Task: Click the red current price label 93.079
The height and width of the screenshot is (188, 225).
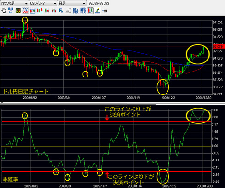Action: coord(219,47)
